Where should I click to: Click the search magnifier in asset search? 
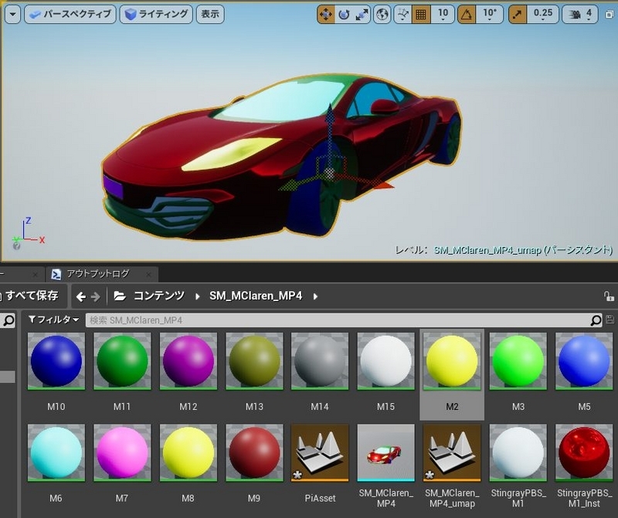click(596, 320)
